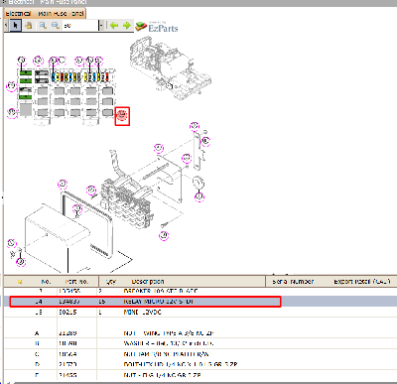Viewport: 397px width, 384px height.
Task: Switch to the Electrical Main Fuse Panel tab
Action: 45,14
